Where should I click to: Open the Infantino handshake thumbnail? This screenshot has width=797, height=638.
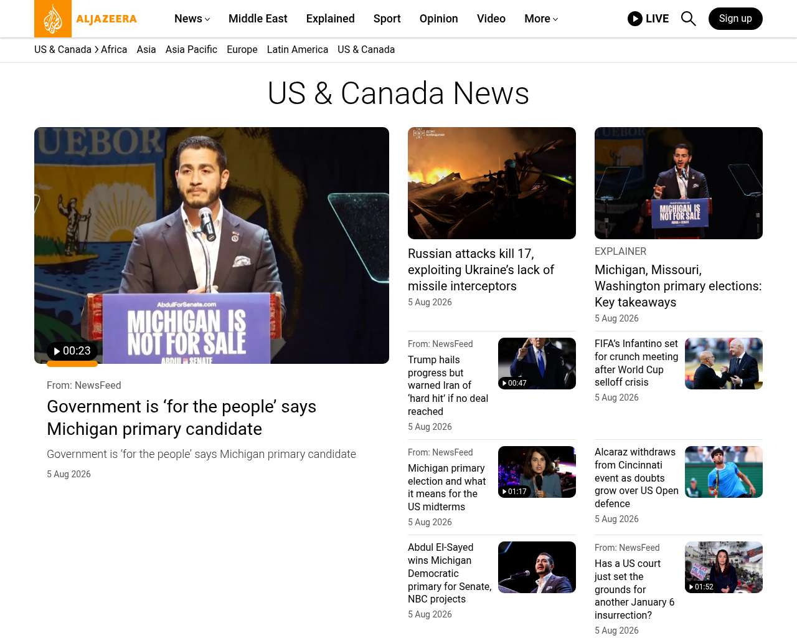pyautogui.click(x=724, y=364)
